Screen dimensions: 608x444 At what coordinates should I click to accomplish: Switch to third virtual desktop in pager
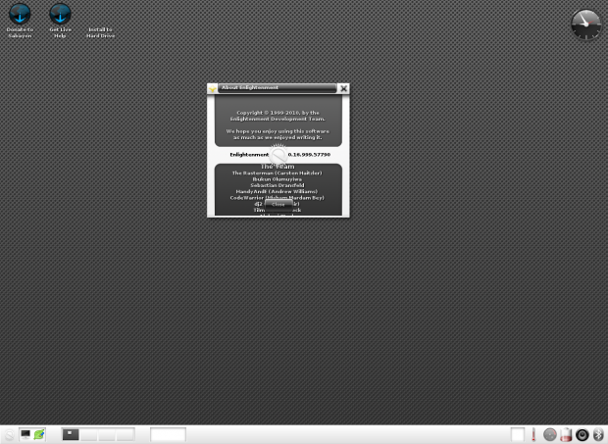point(107,434)
